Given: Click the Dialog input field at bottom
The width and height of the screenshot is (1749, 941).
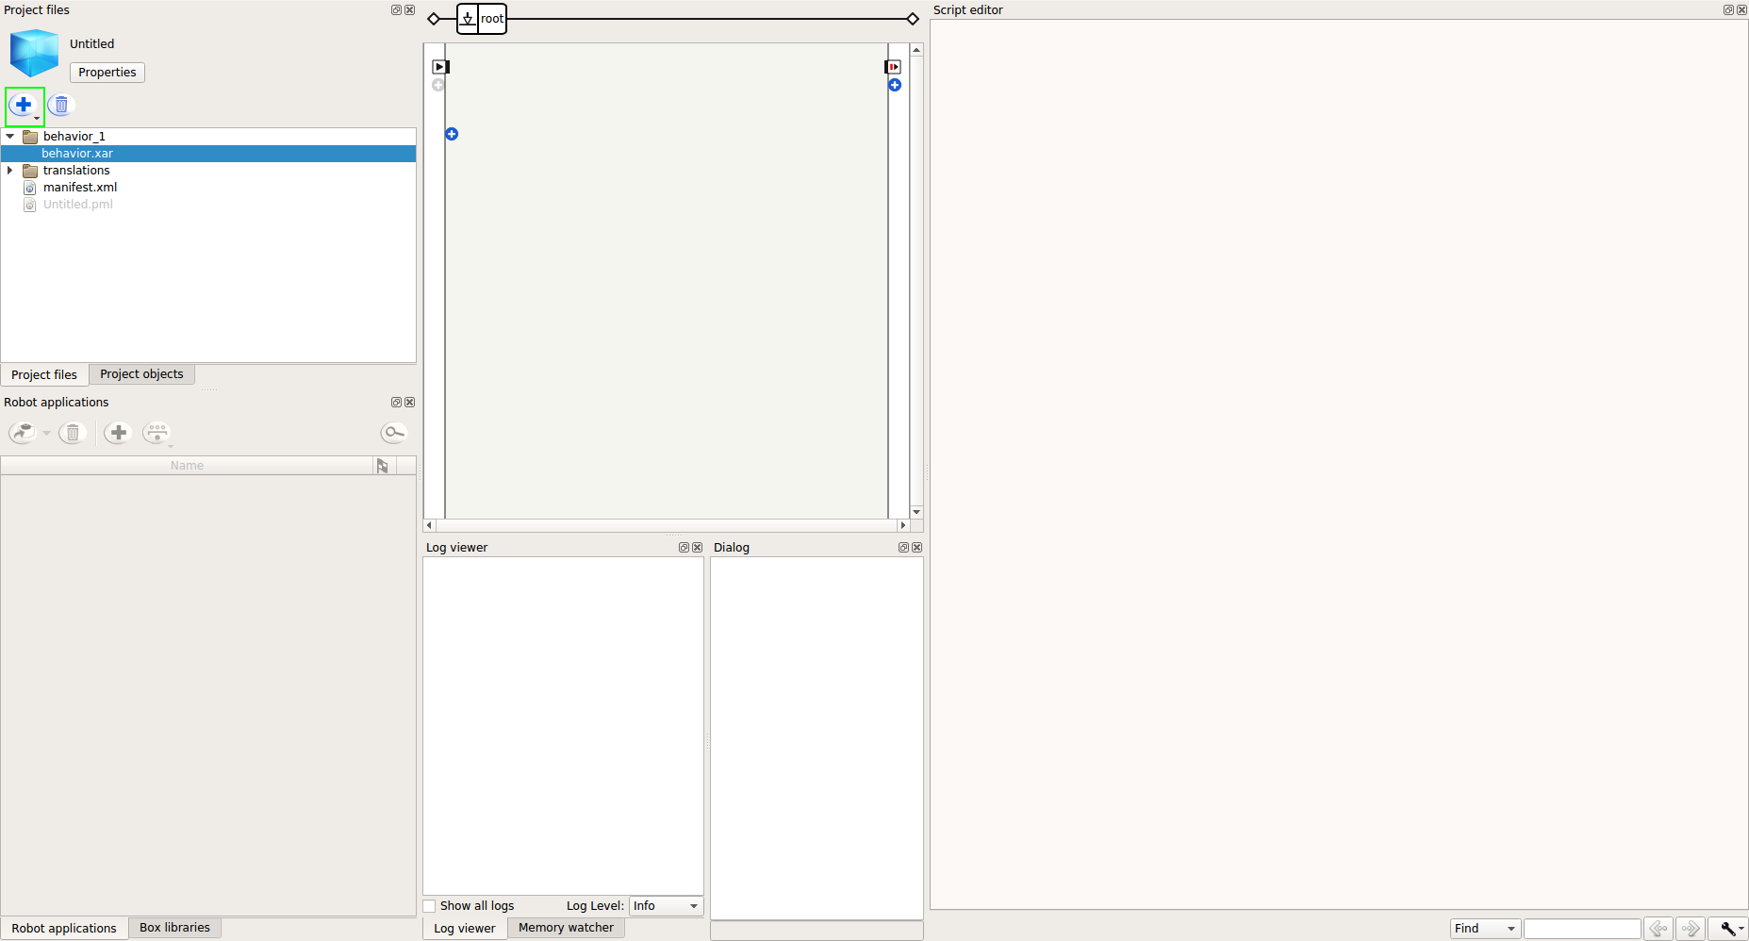Looking at the screenshot, I should point(817,931).
